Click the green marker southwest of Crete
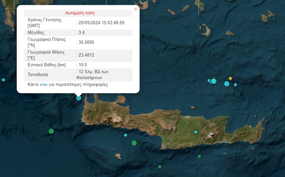 click(51, 131)
